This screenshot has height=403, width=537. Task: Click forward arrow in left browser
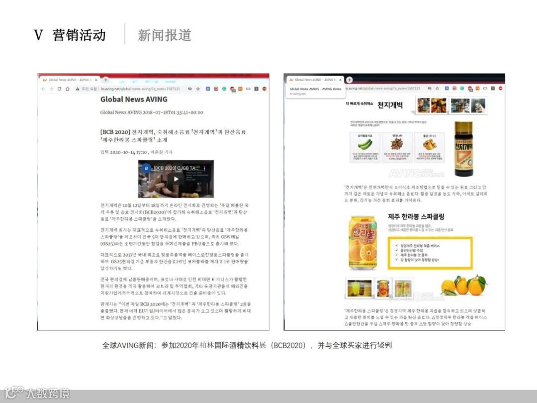tap(51, 89)
